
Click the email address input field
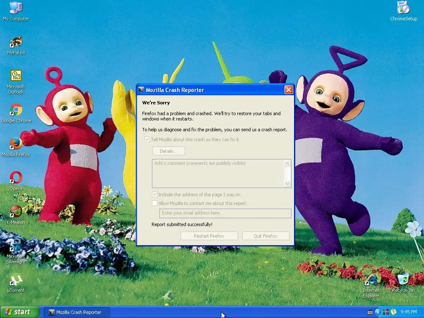point(225,213)
